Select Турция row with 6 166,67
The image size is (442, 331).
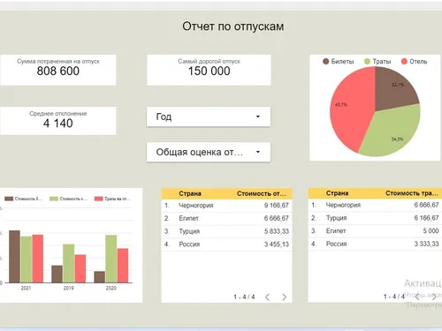[x=375, y=218]
